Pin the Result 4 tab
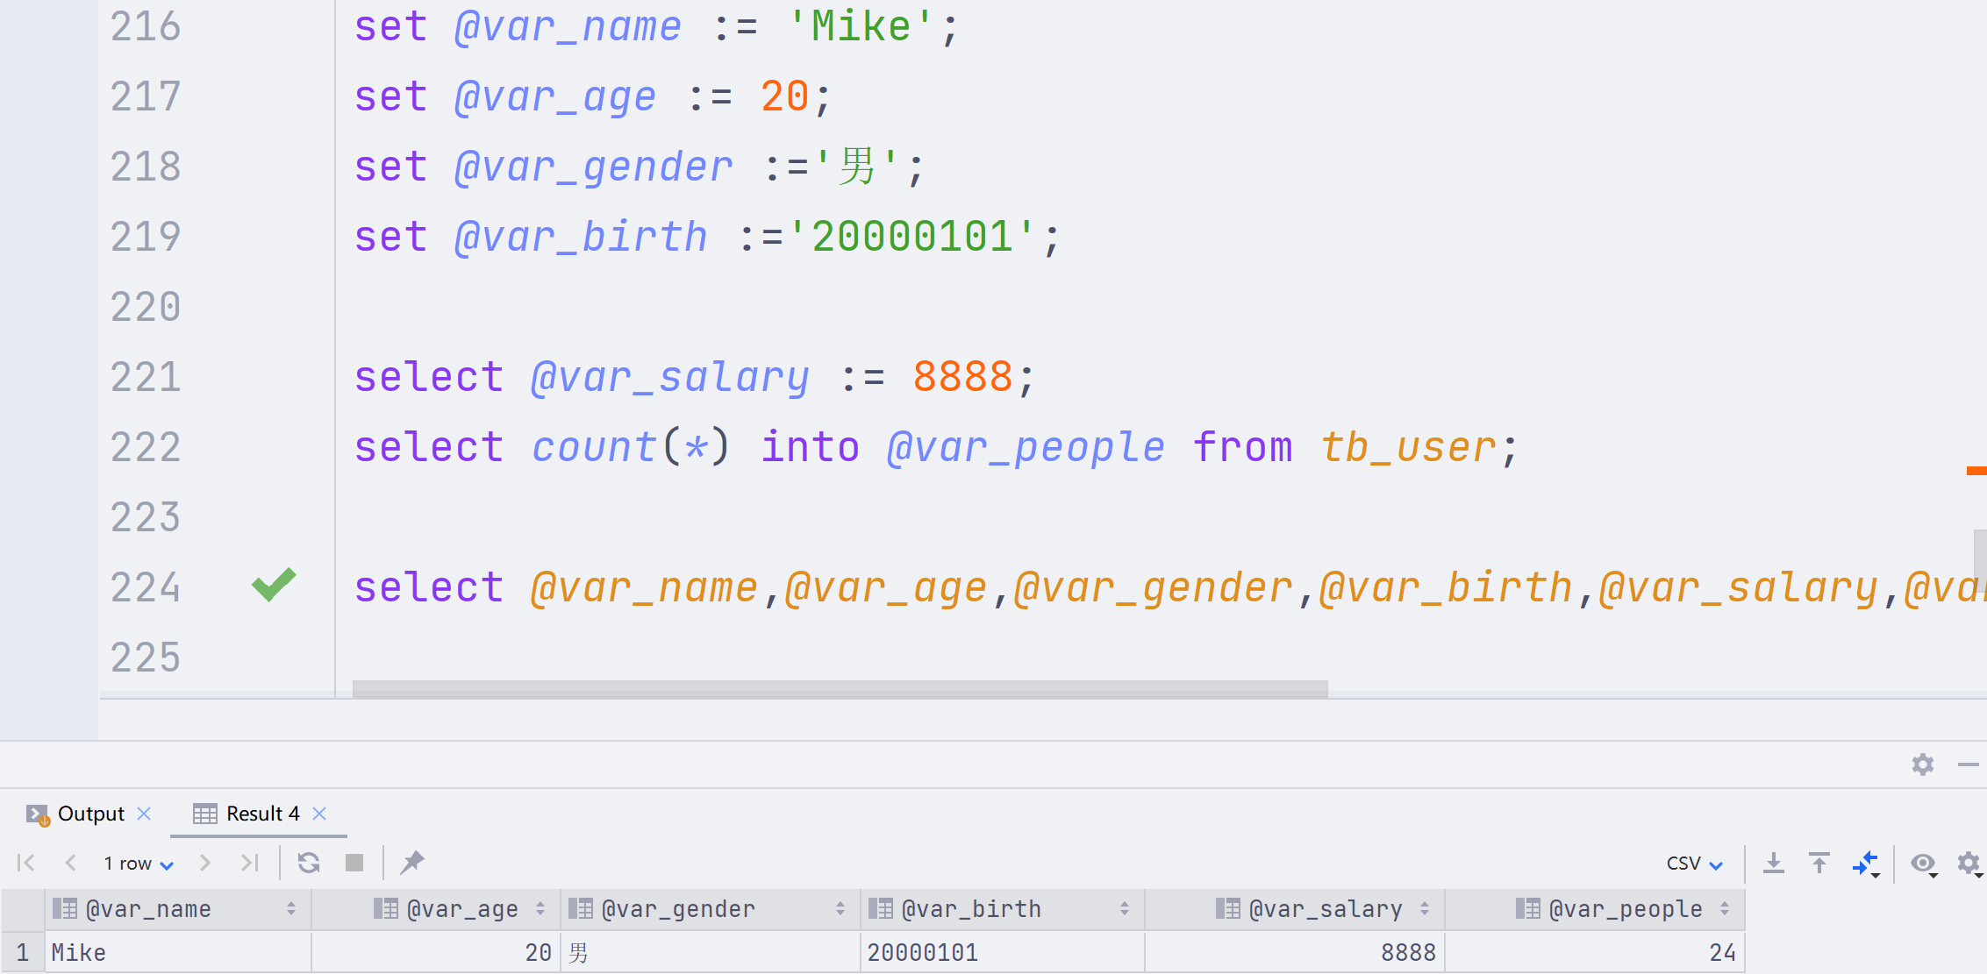The width and height of the screenshot is (1987, 974). pyautogui.click(x=411, y=863)
